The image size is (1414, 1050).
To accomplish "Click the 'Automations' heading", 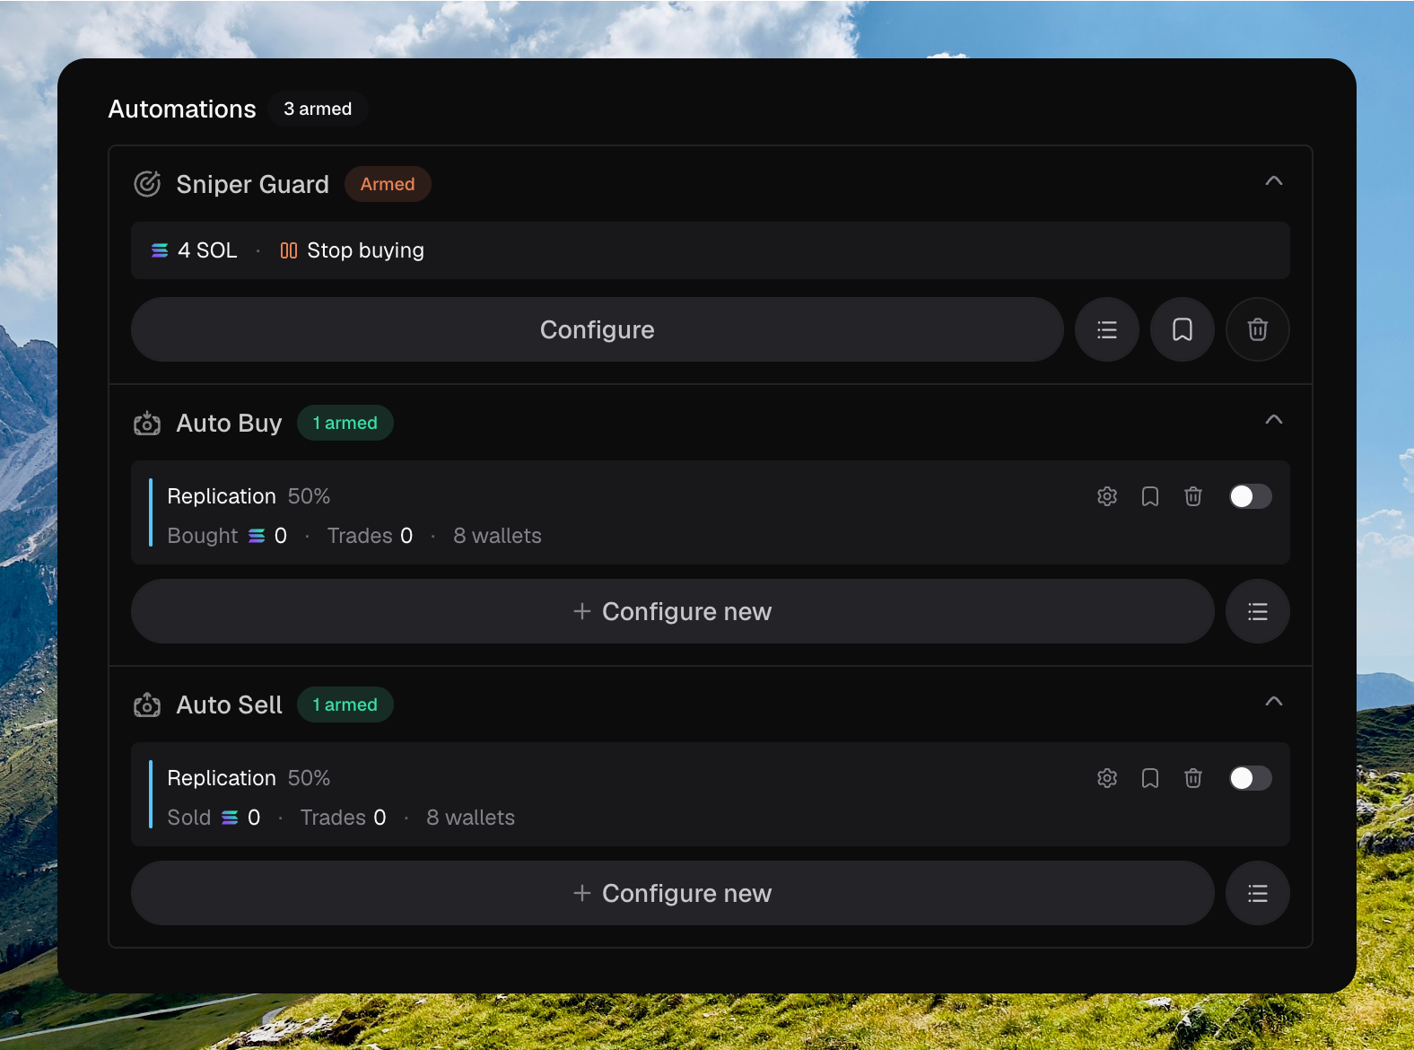I will pyautogui.click(x=182, y=109).
